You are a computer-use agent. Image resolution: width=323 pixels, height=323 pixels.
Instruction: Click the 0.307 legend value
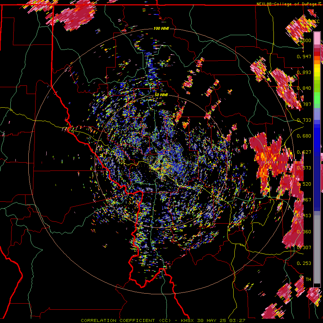tap(304, 247)
